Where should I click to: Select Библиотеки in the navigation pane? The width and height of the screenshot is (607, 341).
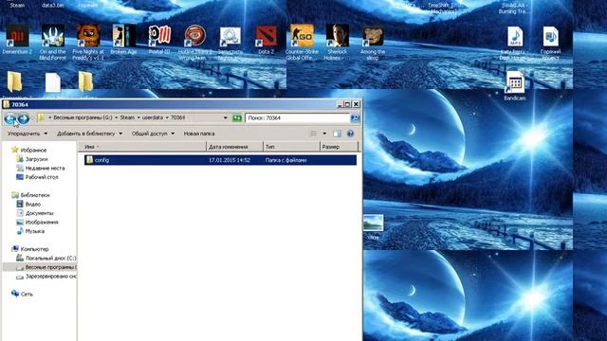point(35,195)
